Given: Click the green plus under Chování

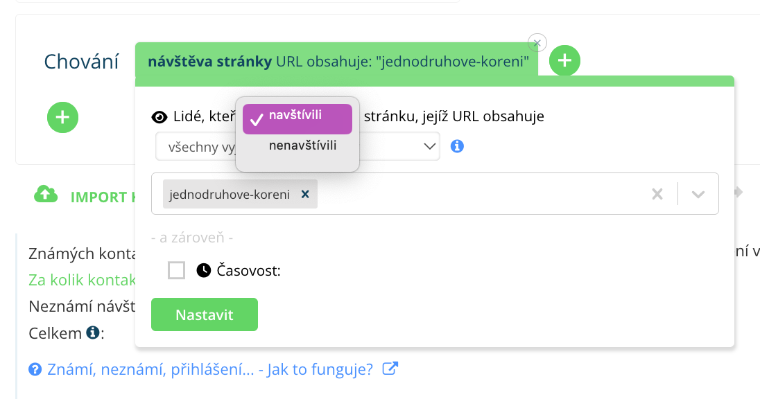Looking at the screenshot, I should pyautogui.click(x=62, y=117).
